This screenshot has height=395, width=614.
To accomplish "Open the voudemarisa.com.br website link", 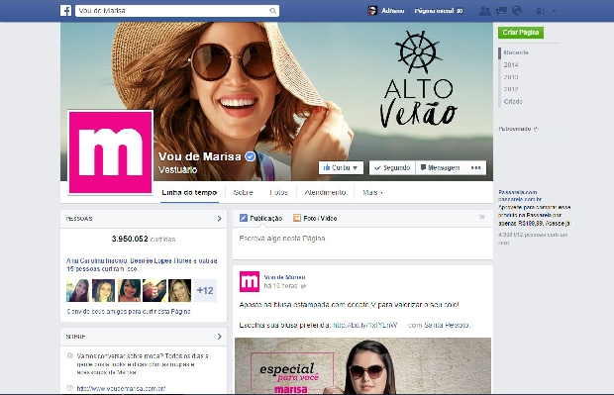I will 121,389.
